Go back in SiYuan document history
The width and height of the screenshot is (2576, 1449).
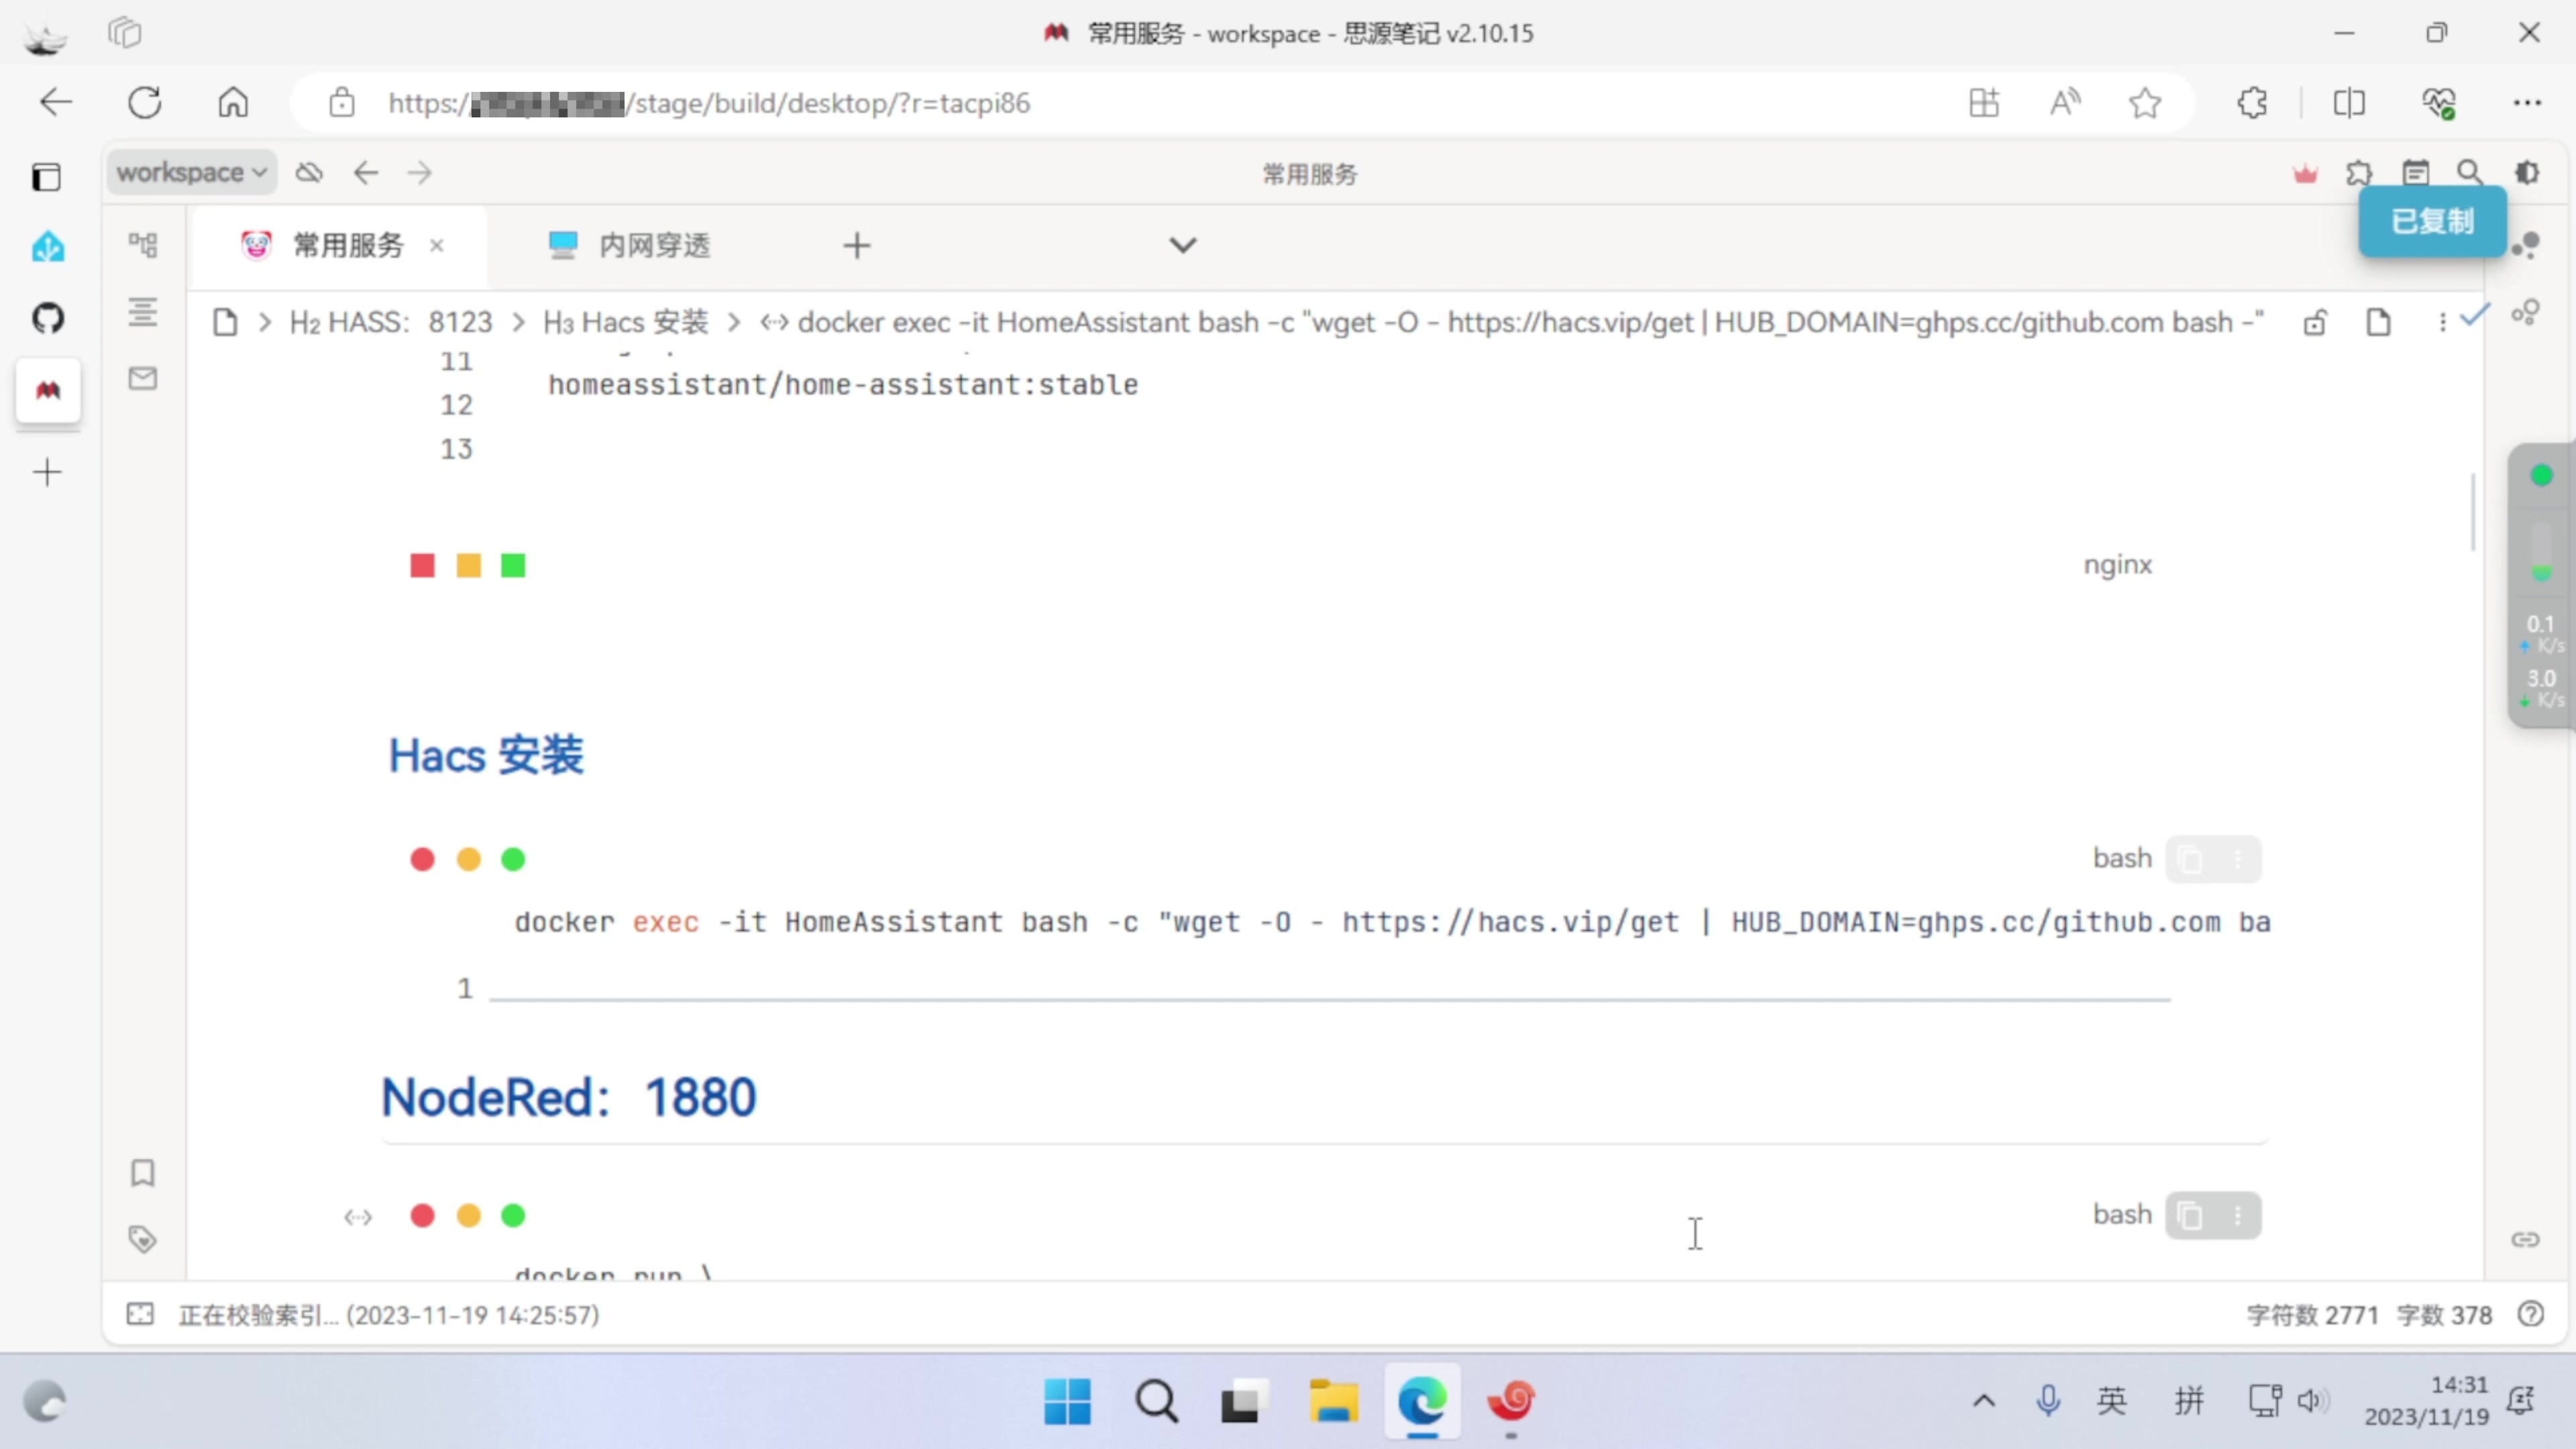(x=366, y=173)
